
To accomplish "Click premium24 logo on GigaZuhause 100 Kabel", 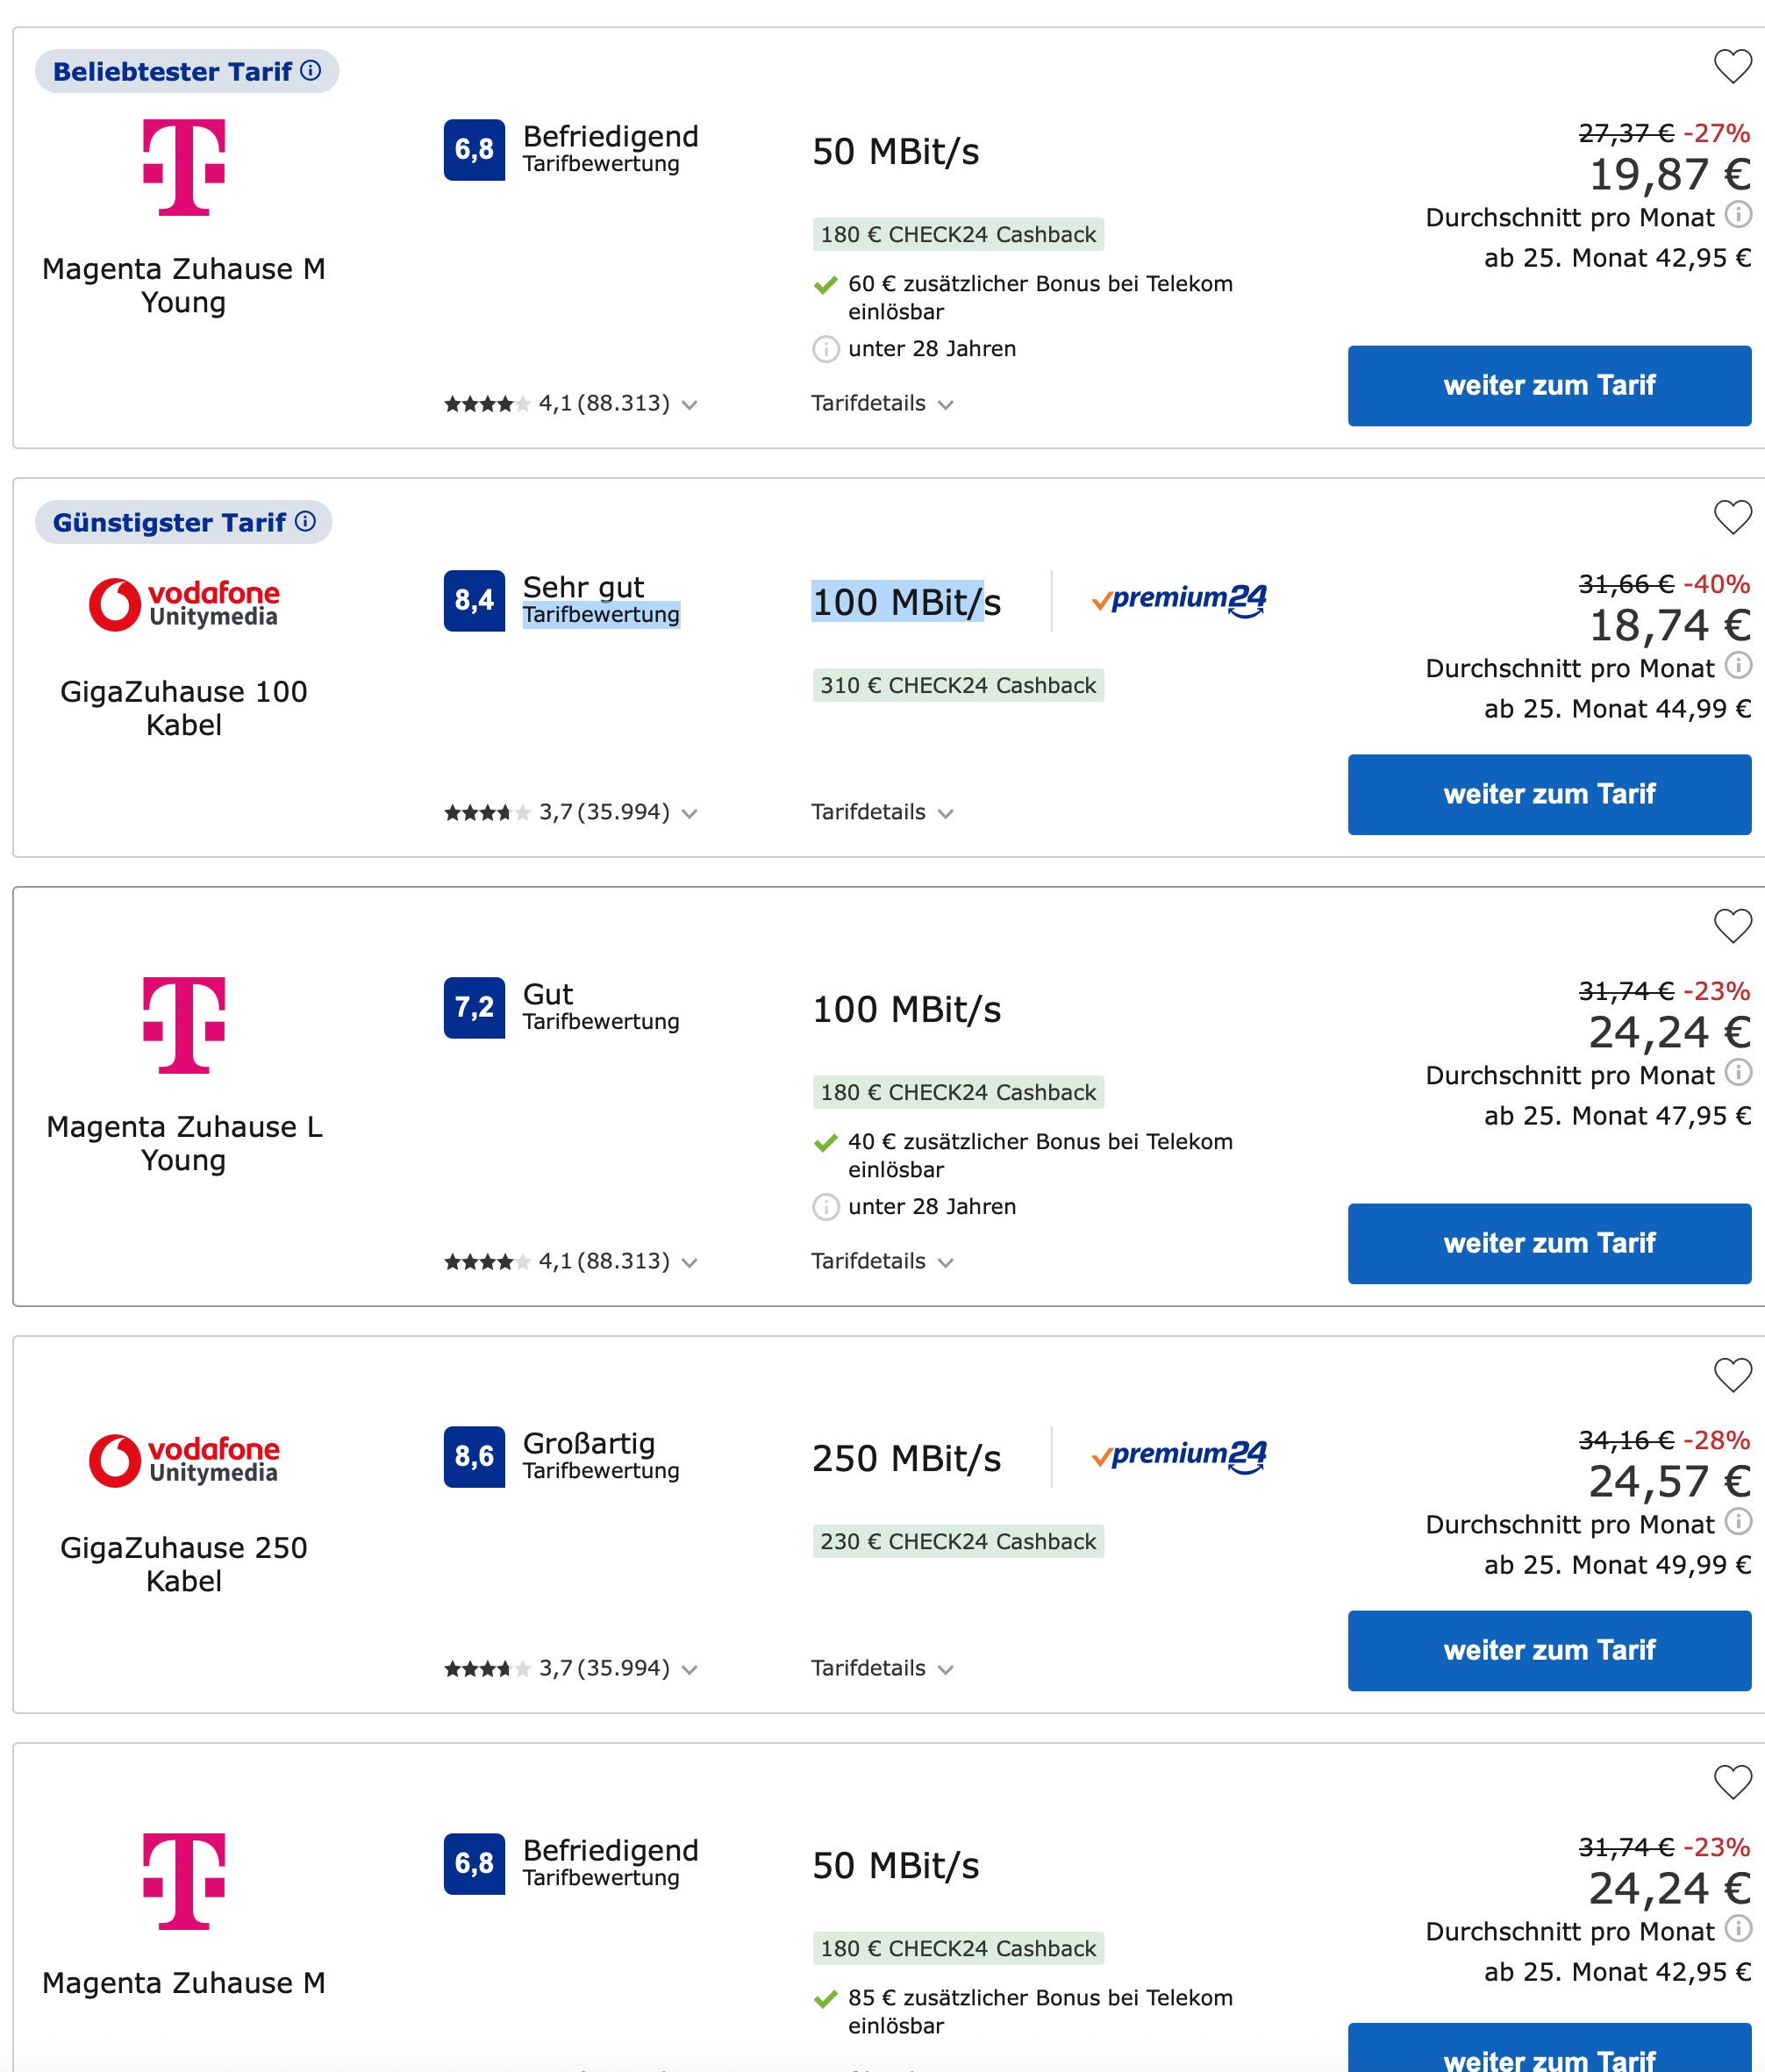I will (1179, 600).
